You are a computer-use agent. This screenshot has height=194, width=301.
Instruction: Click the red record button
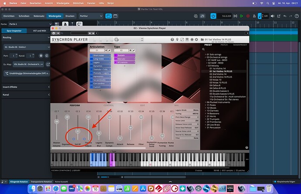[248, 16]
